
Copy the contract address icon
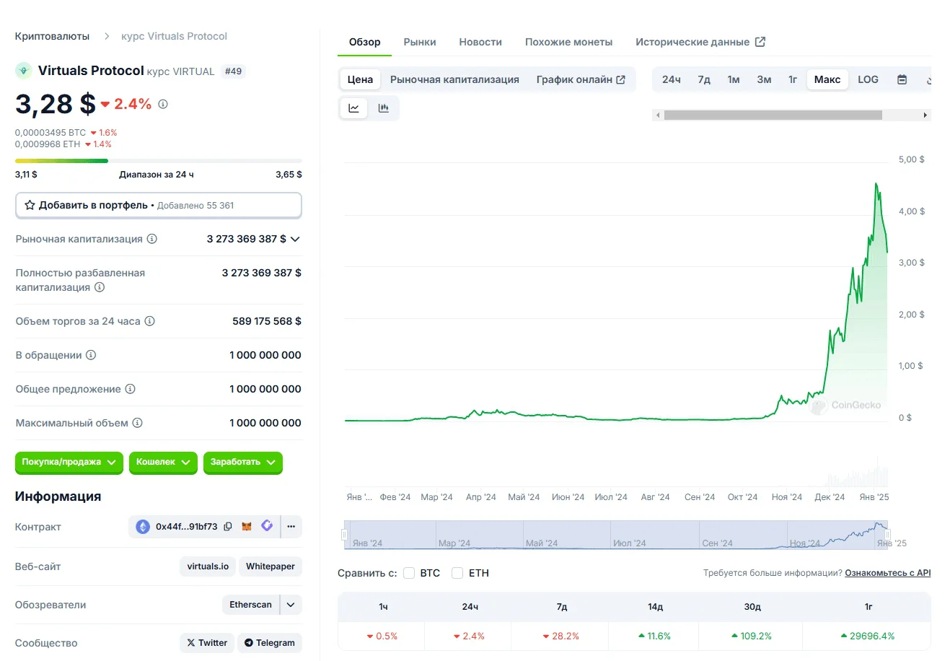228,527
